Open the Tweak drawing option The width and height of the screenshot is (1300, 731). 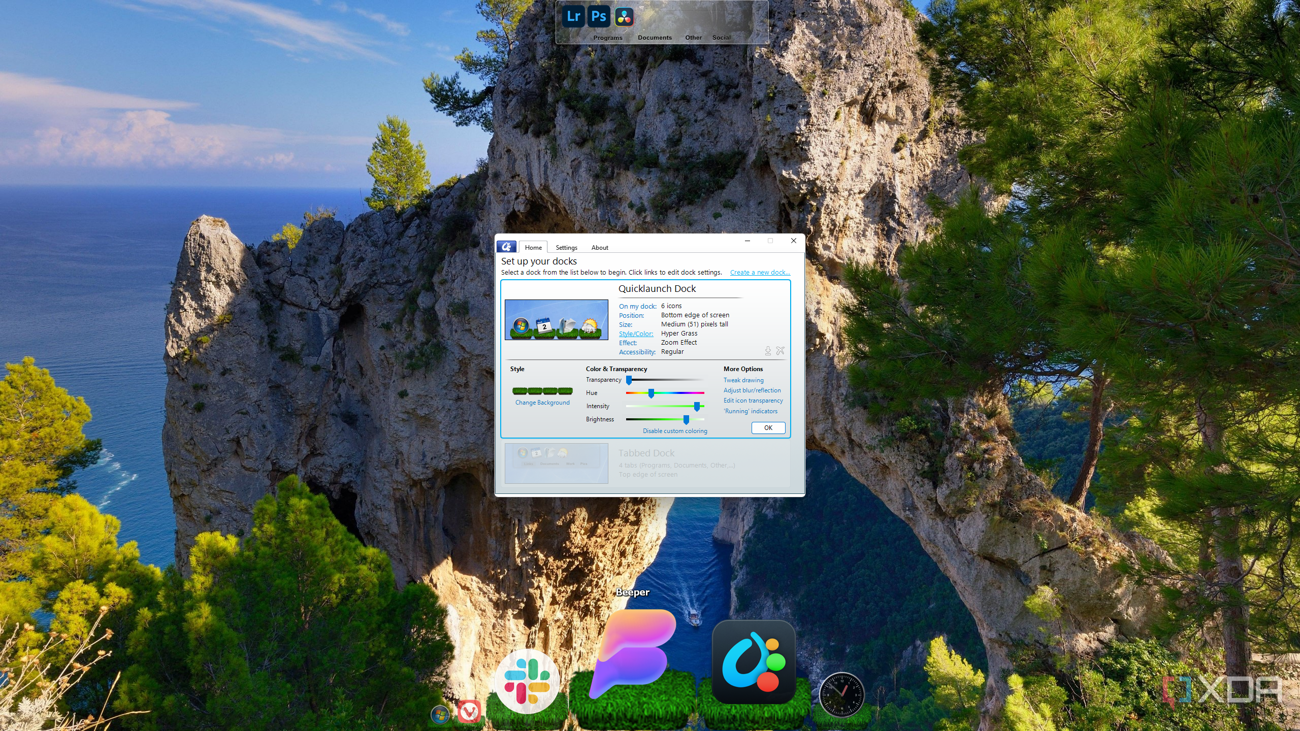click(743, 380)
